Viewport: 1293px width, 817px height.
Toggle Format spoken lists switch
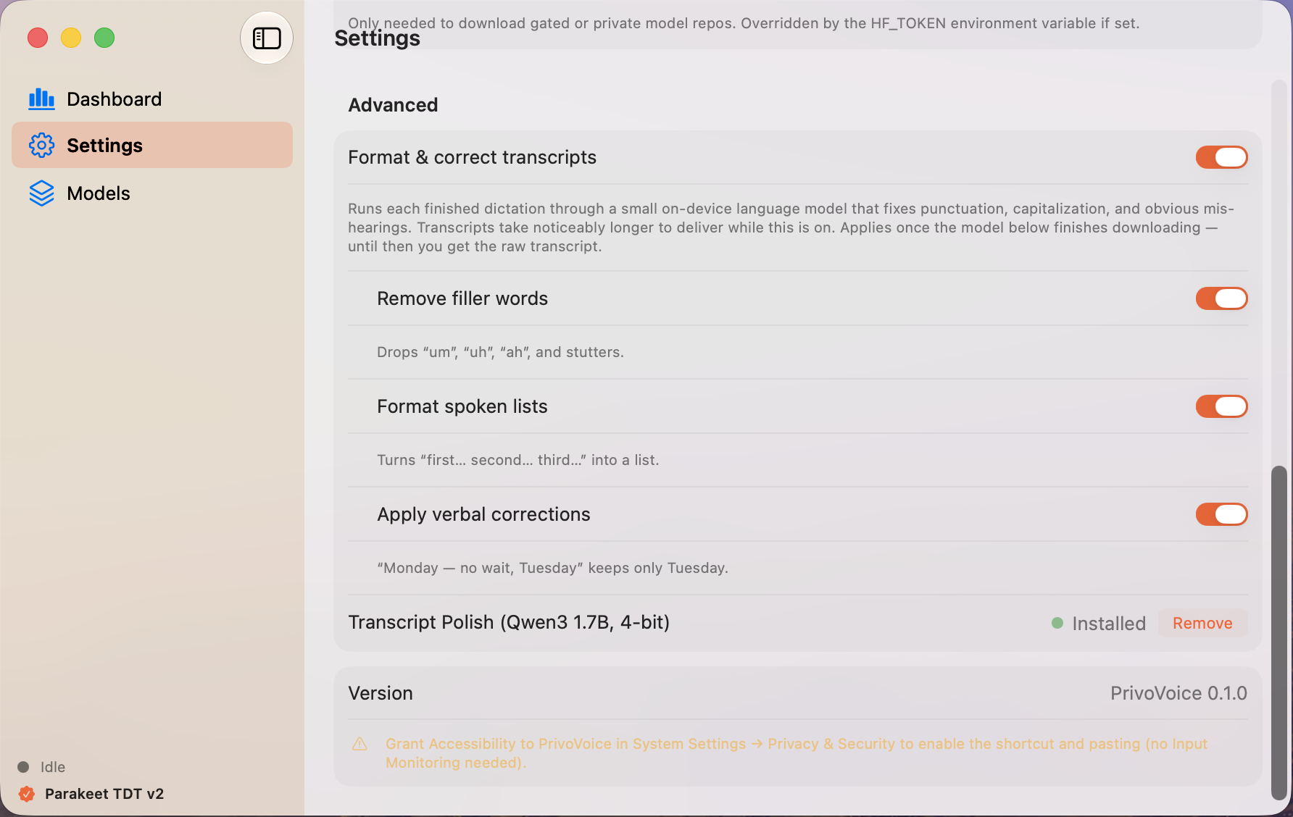pos(1221,406)
